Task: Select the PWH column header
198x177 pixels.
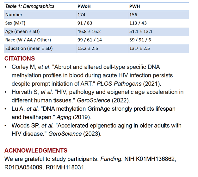Action: [x=134, y=6]
